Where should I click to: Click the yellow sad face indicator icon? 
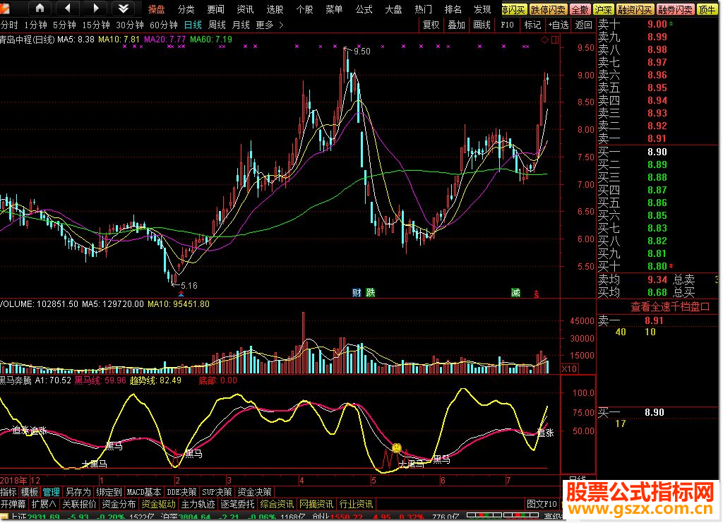[397, 447]
